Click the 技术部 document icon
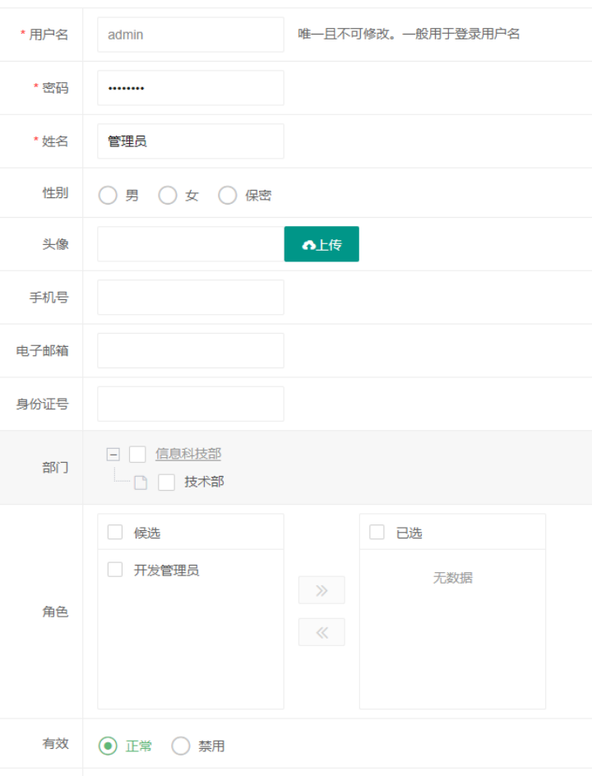Image resolution: width=592 pixels, height=776 pixels. (x=141, y=483)
